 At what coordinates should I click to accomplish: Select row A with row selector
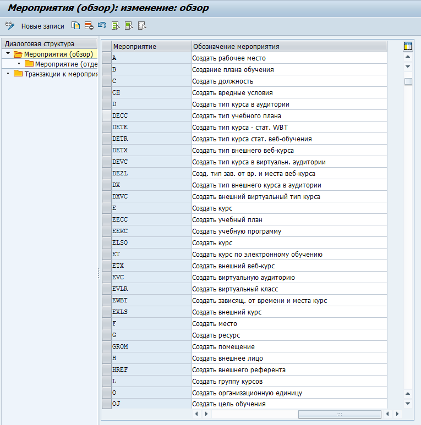coord(107,58)
